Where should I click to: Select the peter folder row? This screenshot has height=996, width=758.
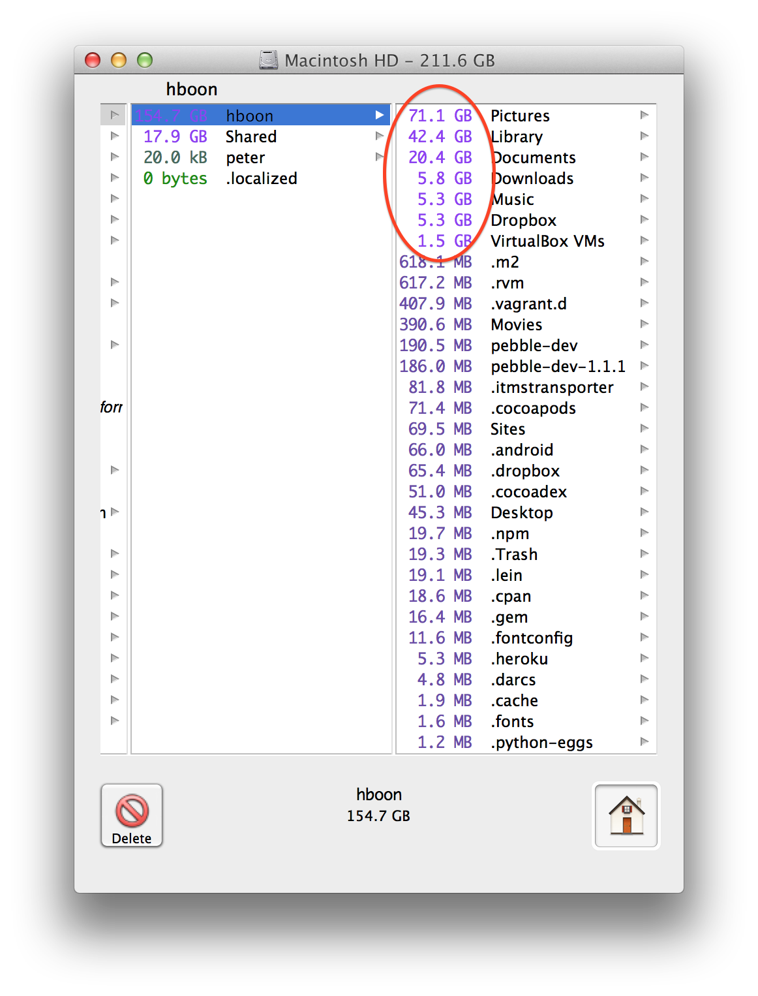click(x=261, y=157)
